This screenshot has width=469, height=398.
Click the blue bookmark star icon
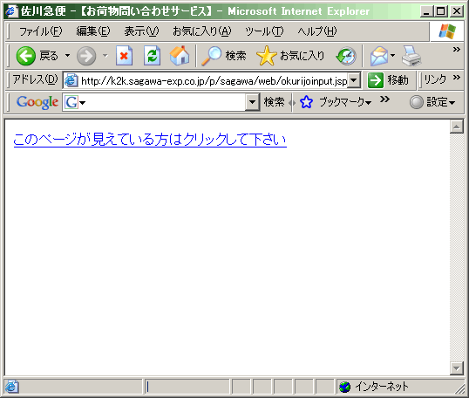(x=306, y=102)
